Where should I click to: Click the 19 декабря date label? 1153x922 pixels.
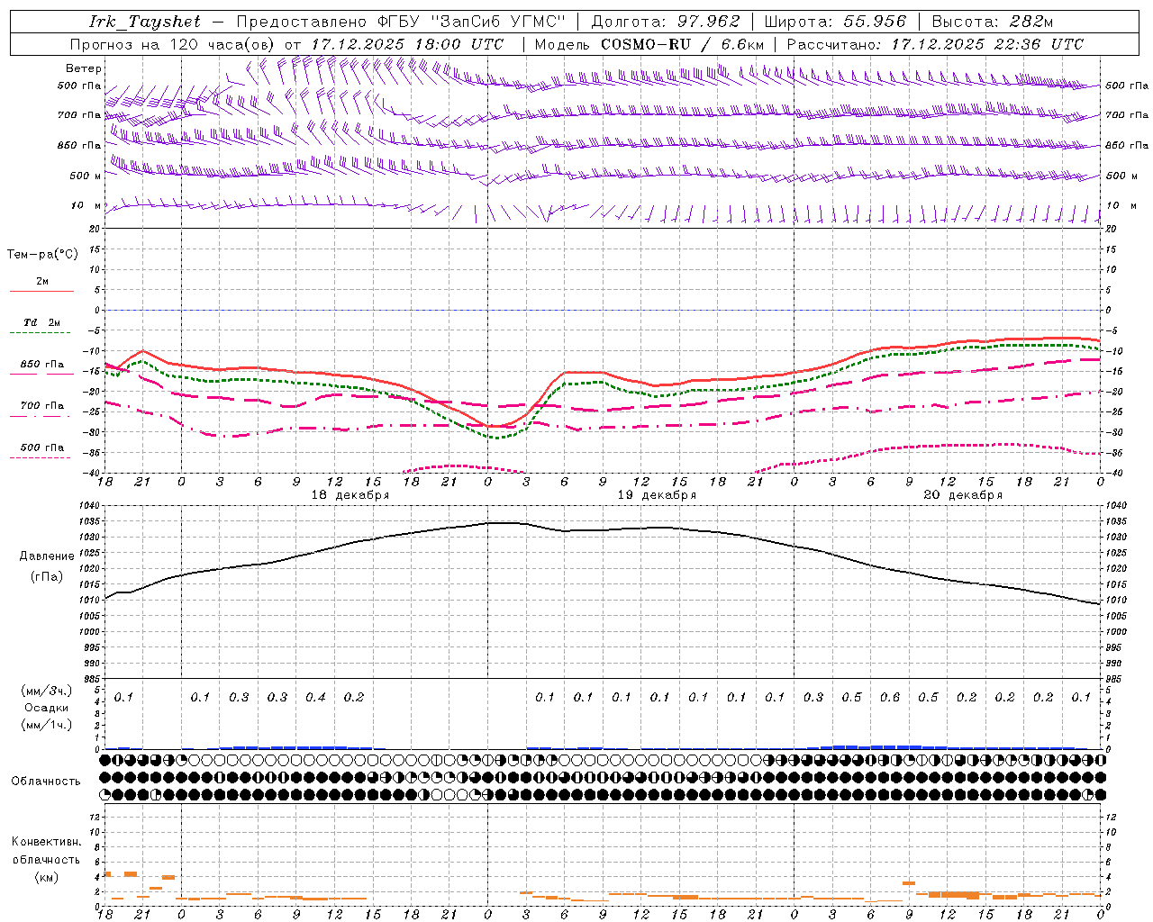click(657, 495)
